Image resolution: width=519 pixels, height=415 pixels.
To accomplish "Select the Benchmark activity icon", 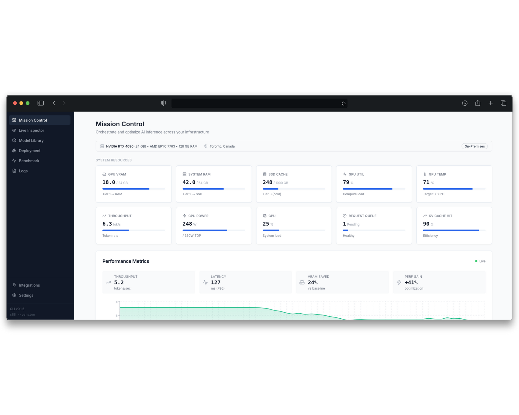I will [14, 161].
